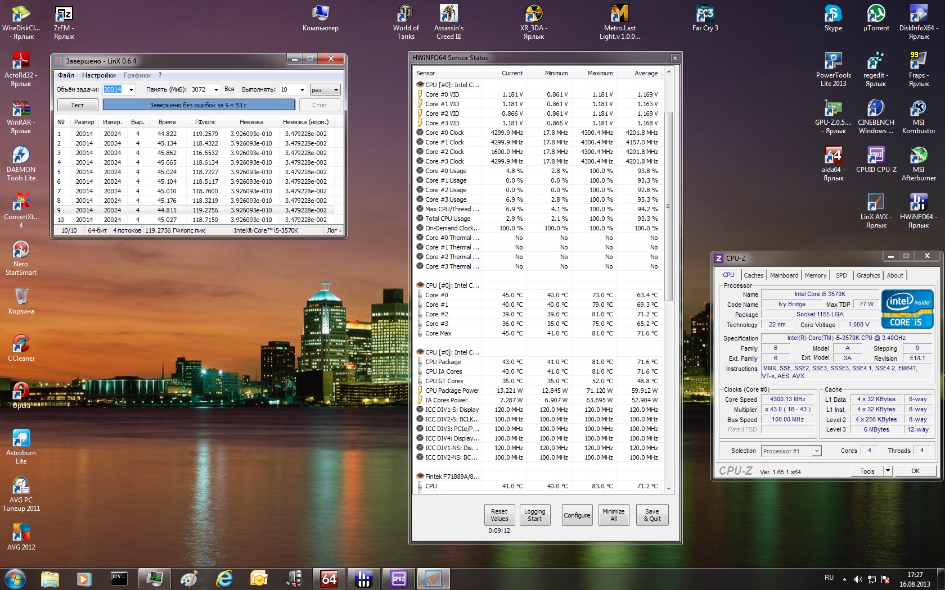The height and width of the screenshot is (590, 945).
Task: Open the Processor #1 selection dropdown
Action: point(791,451)
